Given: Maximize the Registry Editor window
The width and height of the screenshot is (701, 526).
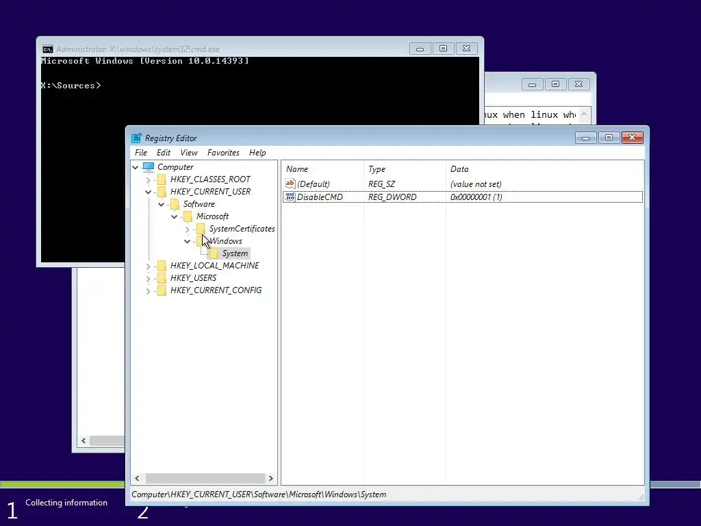Looking at the screenshot, I should [x=609, y=138].
